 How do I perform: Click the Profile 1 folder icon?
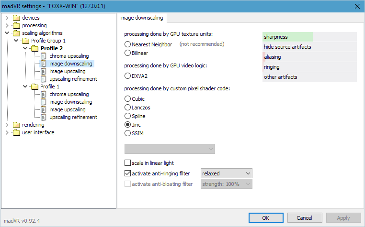34,86
